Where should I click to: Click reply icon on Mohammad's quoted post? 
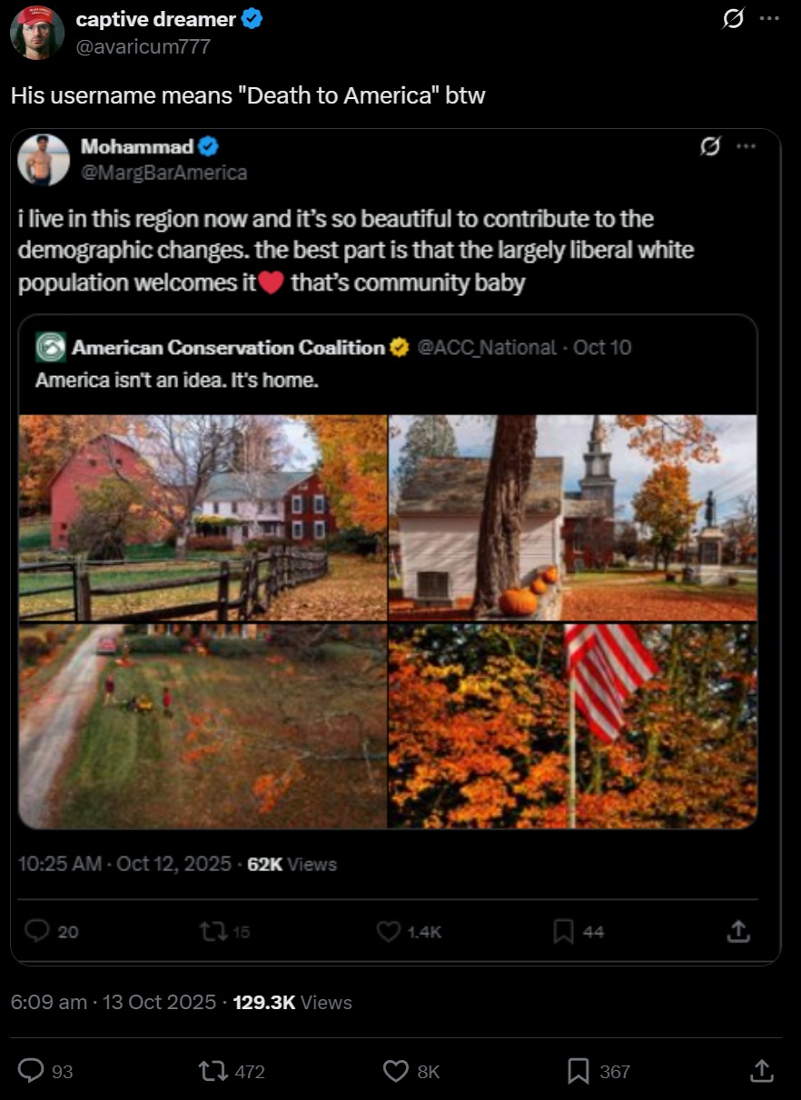(37, 931)
